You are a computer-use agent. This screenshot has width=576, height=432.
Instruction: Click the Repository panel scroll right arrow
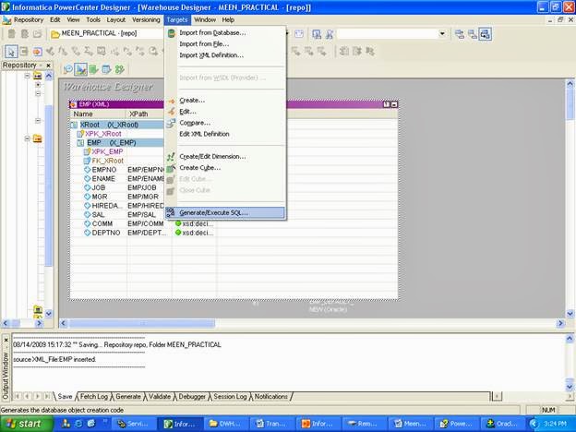40,323
